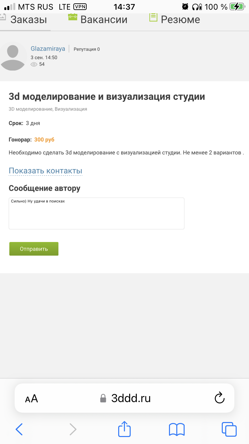Screen dimensions: 249x444
Task: Click the views eye icon
Action: 34,64
